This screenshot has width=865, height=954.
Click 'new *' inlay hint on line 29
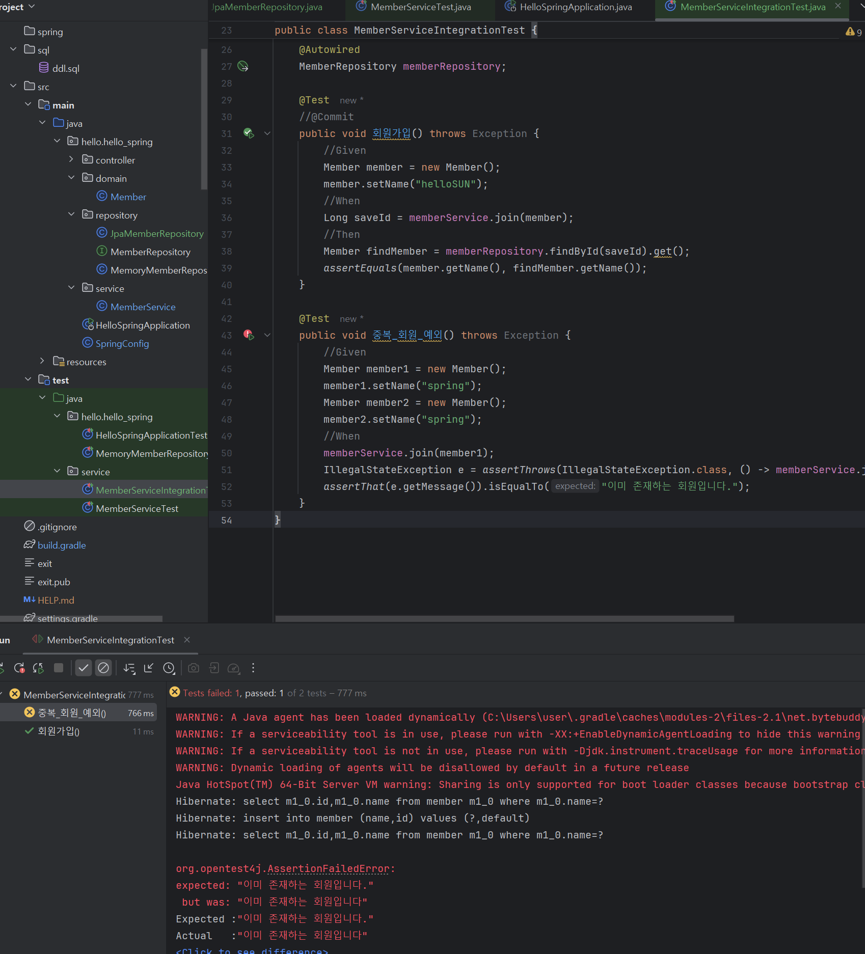352,100
